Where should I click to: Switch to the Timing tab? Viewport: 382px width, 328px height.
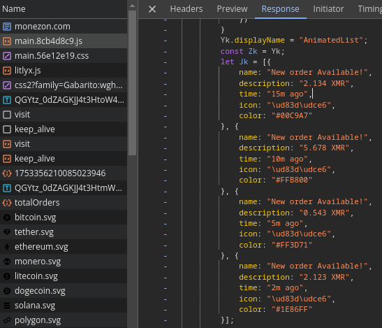[x=369, y=9]
